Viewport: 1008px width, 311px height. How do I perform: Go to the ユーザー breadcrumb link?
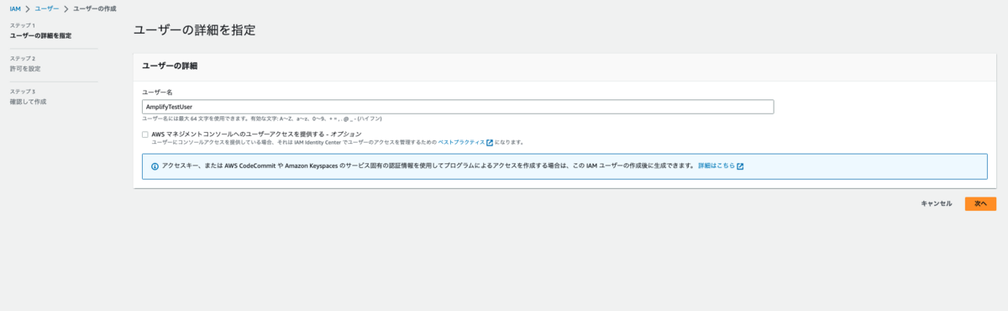point(47,8)
